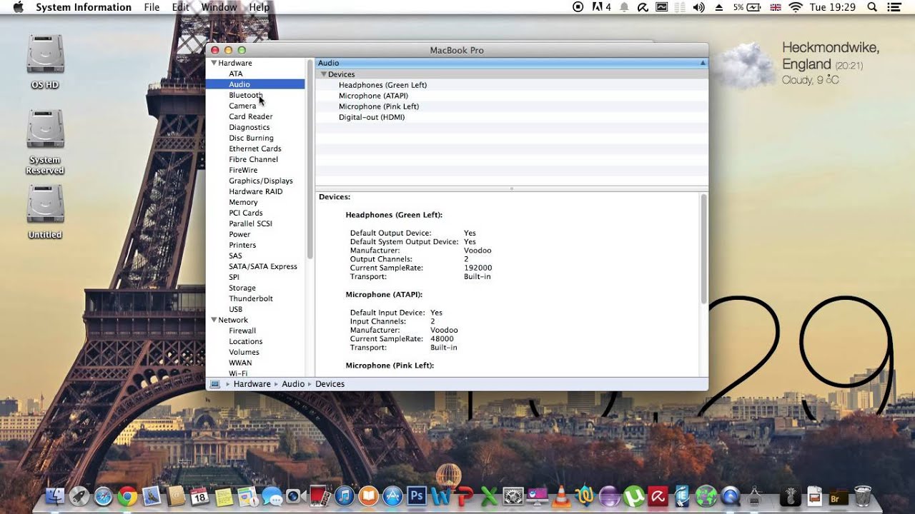Click battery status icon in menu bar
The width and height of the screenshot is (915, 514).
pyautogui.click(x=753, y=7)
